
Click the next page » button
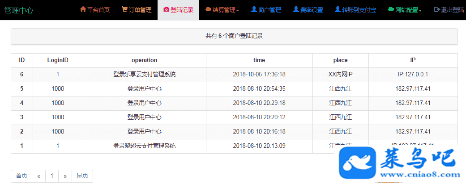point(65,176)
